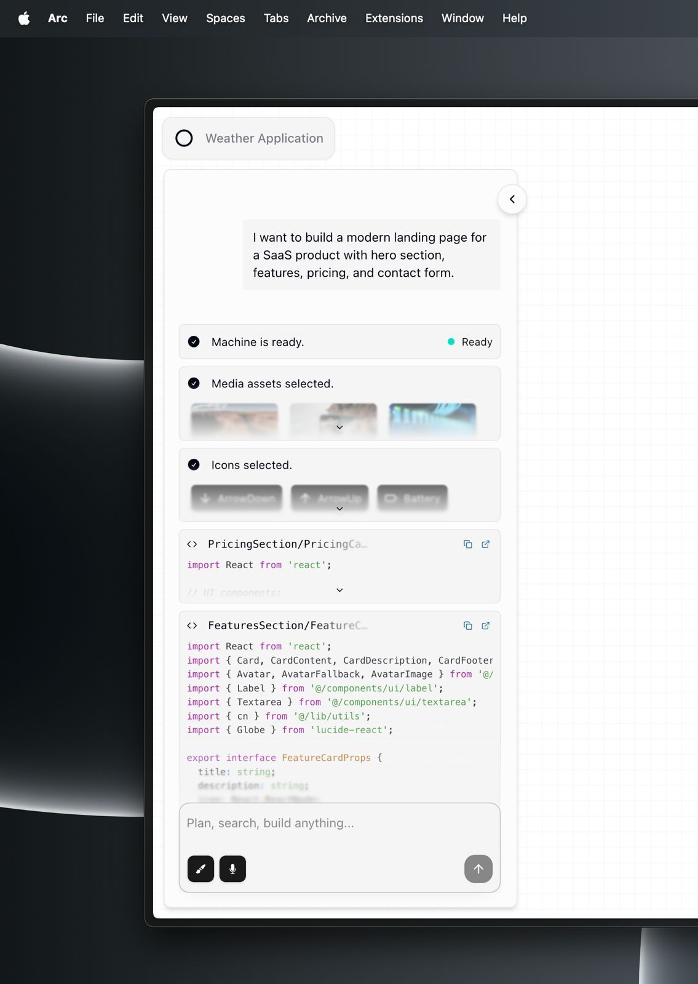Open the Archive menu
This screenshot has height=984, width=698.
[x=327, y=18]
